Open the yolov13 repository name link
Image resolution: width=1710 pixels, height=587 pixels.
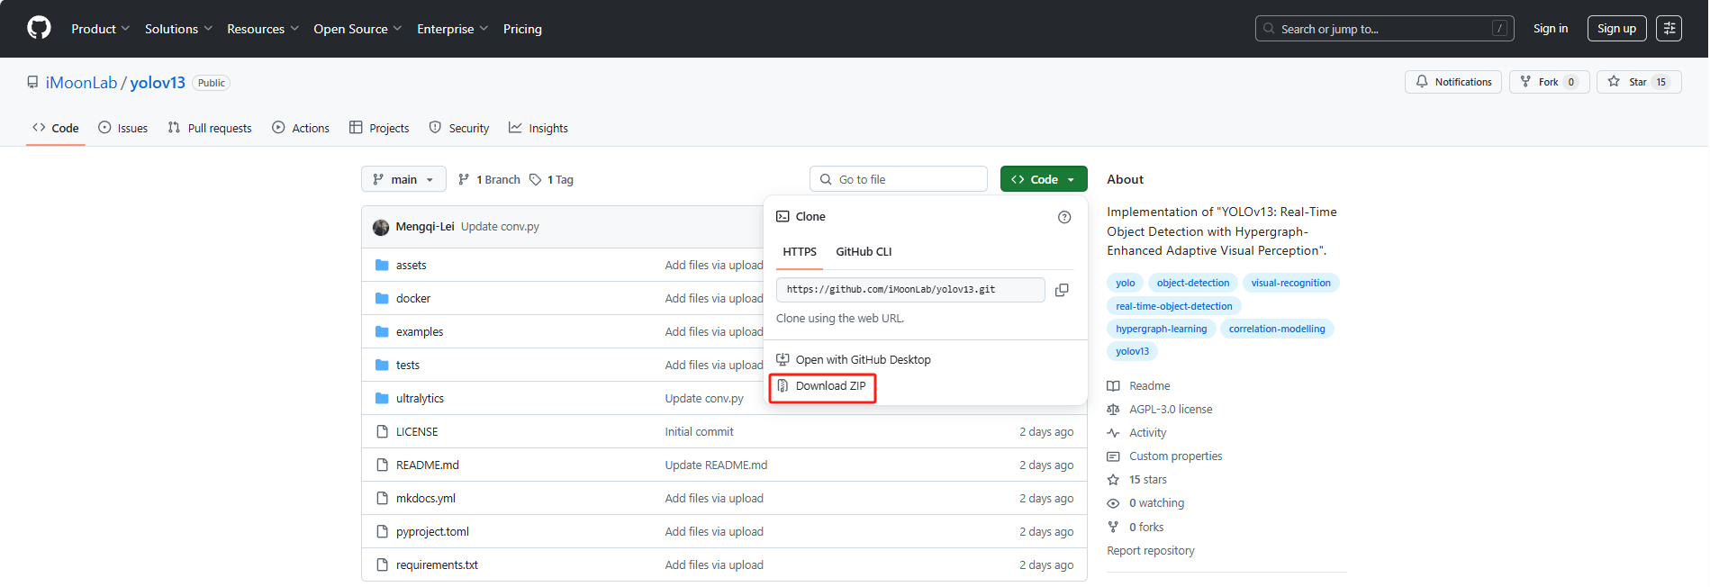[x=158, y=83]
